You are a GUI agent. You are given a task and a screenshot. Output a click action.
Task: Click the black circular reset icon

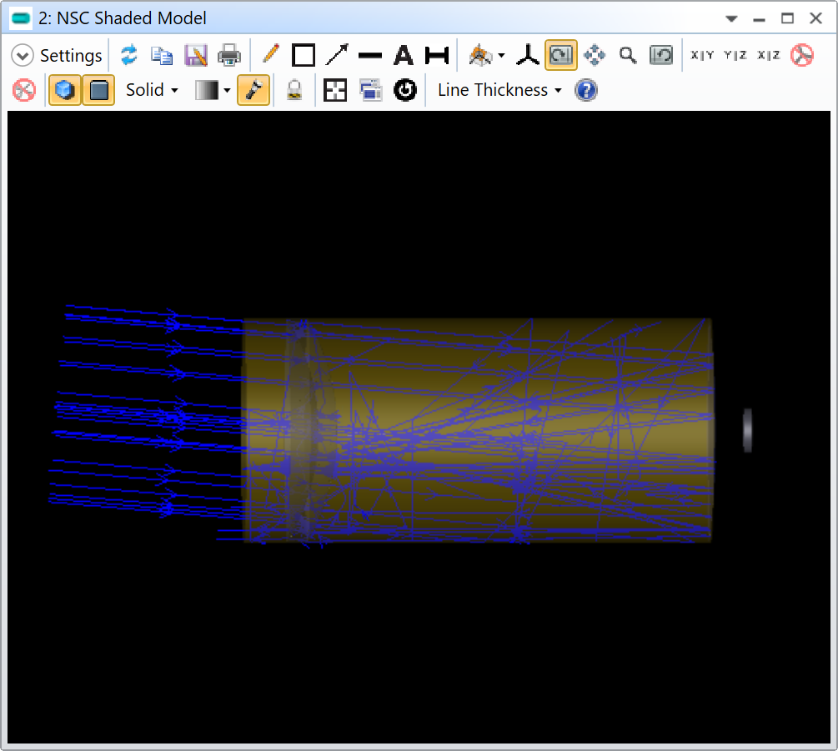click(x=405, y=90)
